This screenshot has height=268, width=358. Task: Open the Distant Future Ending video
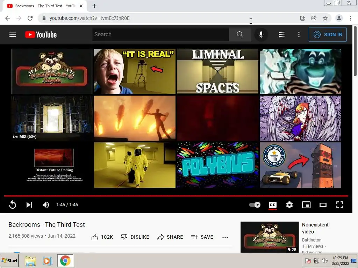pyautogui.click(x=52, y=165)
